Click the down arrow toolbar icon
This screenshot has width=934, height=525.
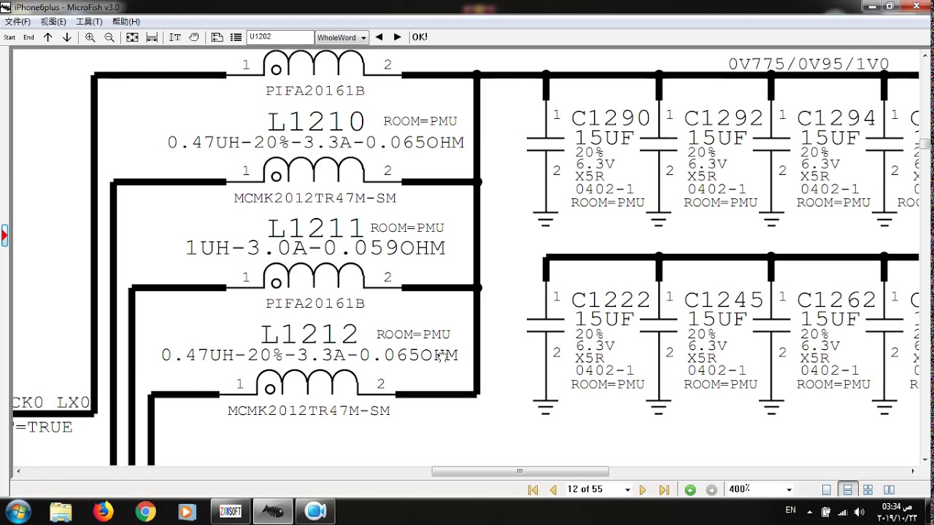66,37
